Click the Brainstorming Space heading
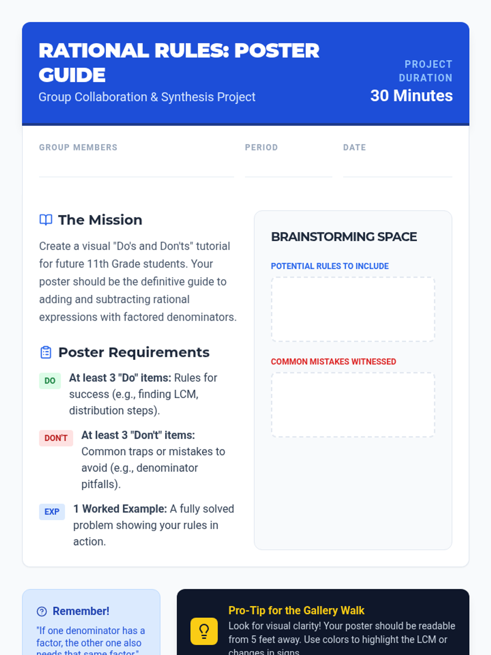The image size is (491, 655). coord(344,237)
